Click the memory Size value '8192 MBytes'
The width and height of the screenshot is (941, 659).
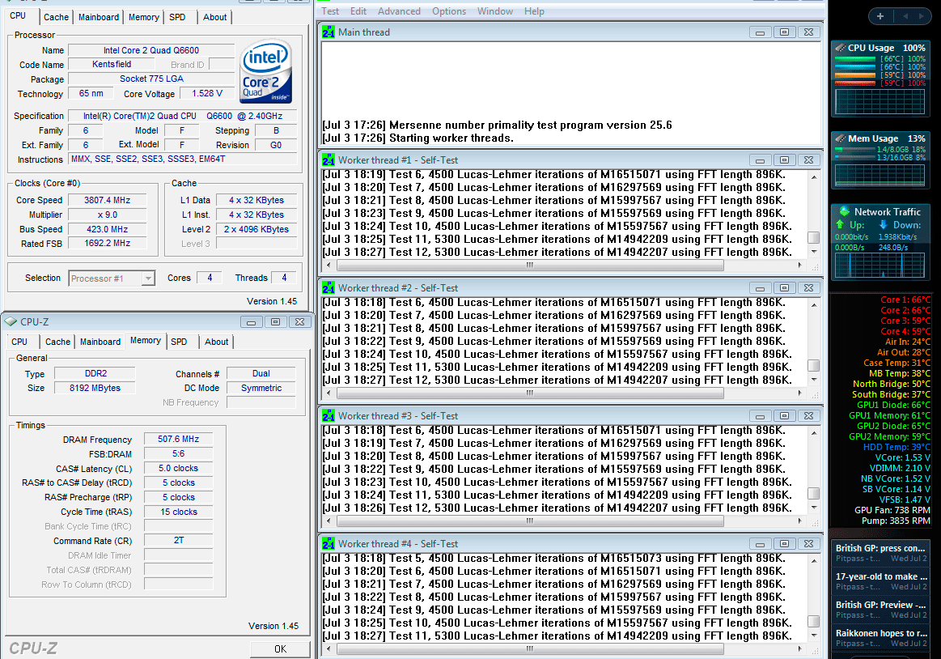point(95,388)
